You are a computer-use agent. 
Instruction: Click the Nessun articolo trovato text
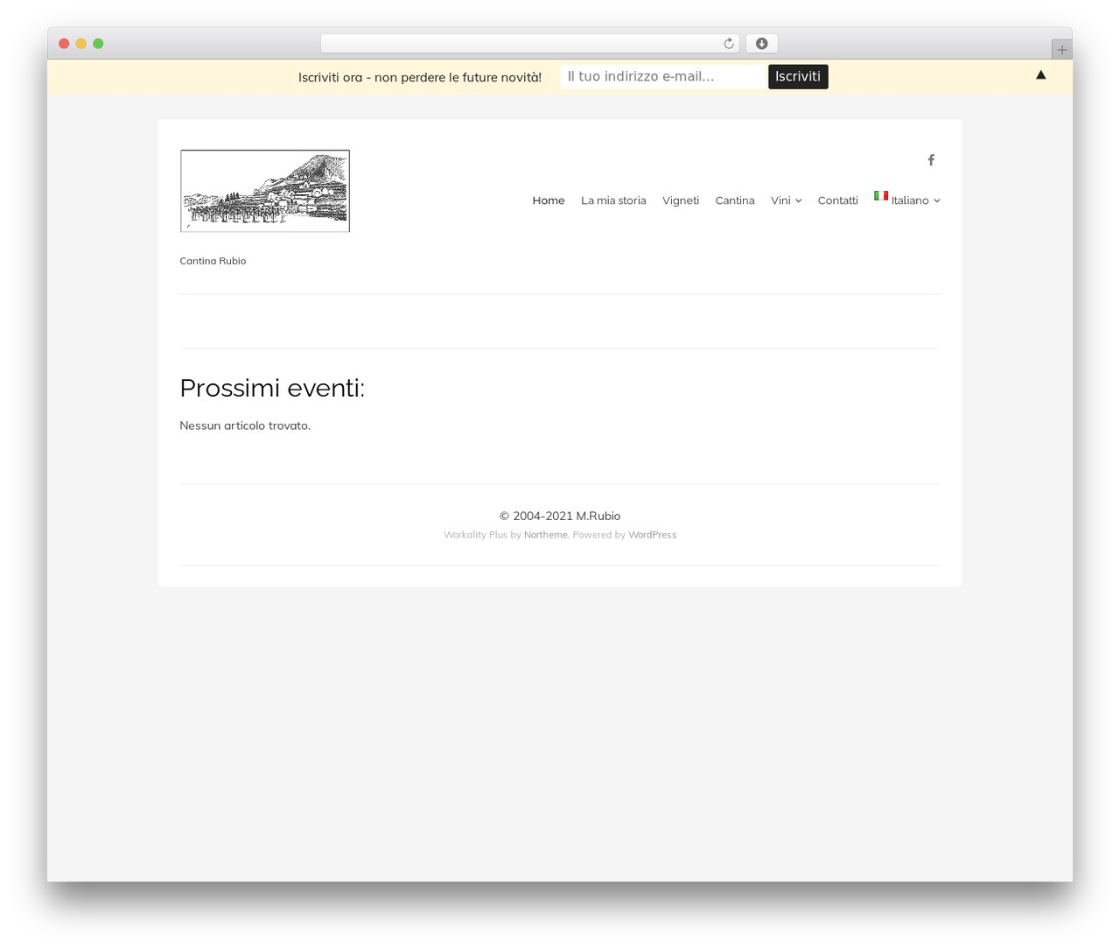tap(245, 425)
